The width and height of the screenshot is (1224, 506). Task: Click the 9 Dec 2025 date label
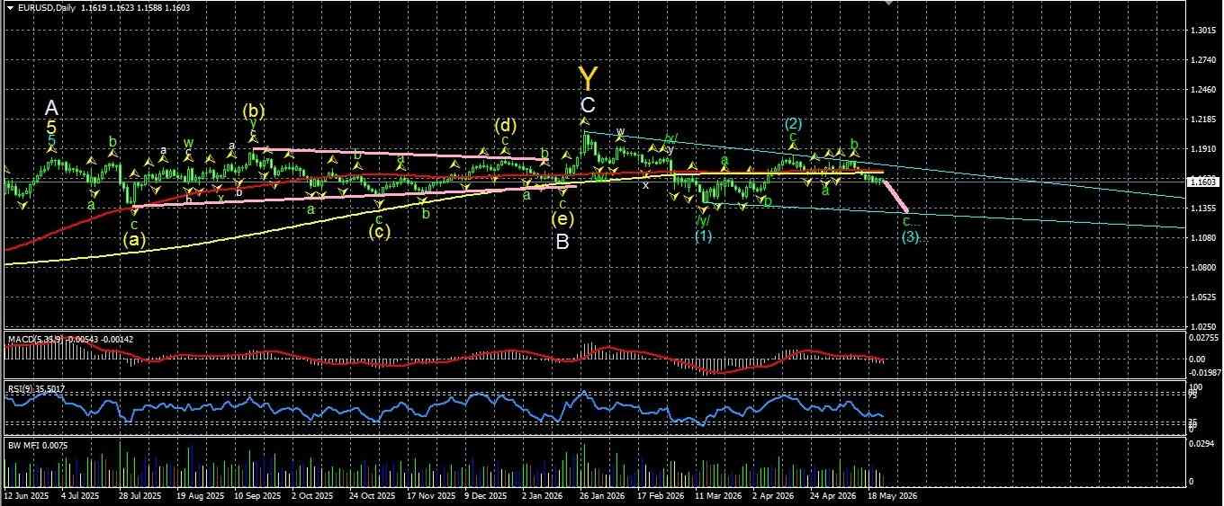pyautogui.click(x=484, y=495)
